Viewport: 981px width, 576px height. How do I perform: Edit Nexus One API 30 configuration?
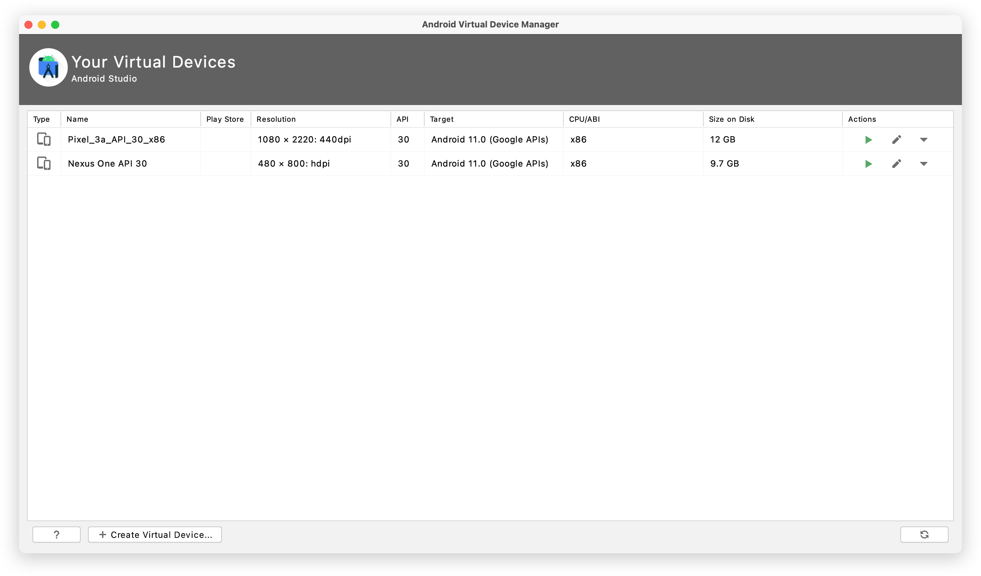pos(896,163)
